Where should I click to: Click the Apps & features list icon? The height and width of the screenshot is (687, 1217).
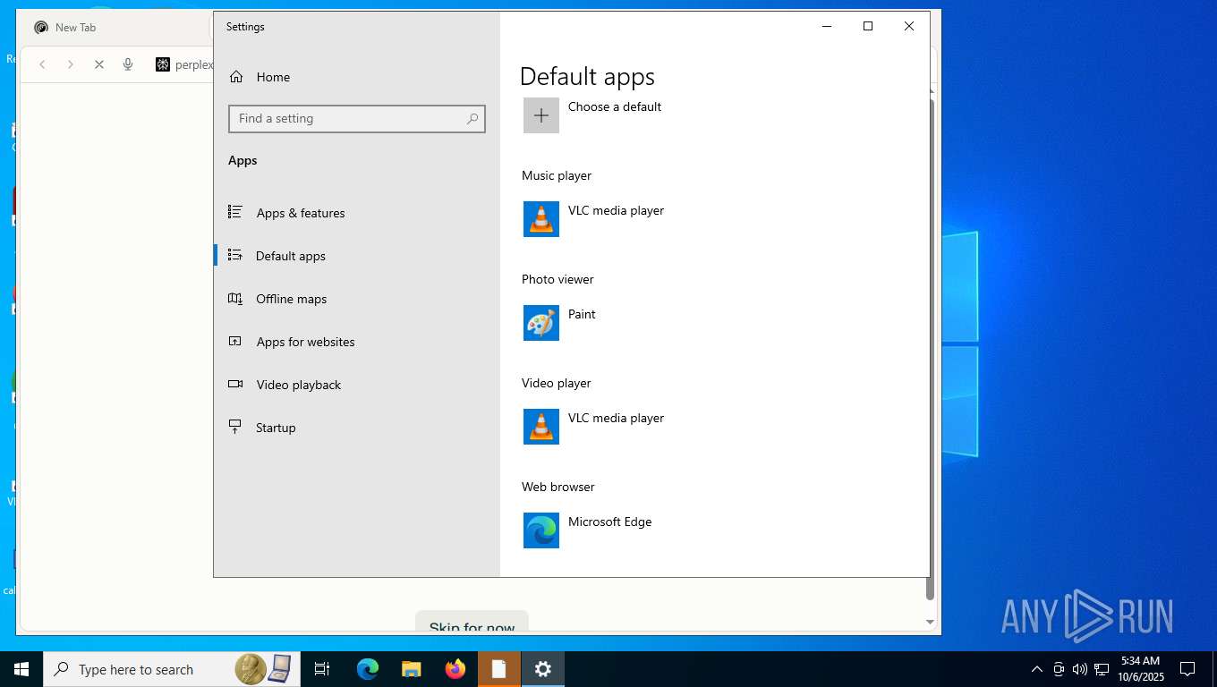[235, 212]
